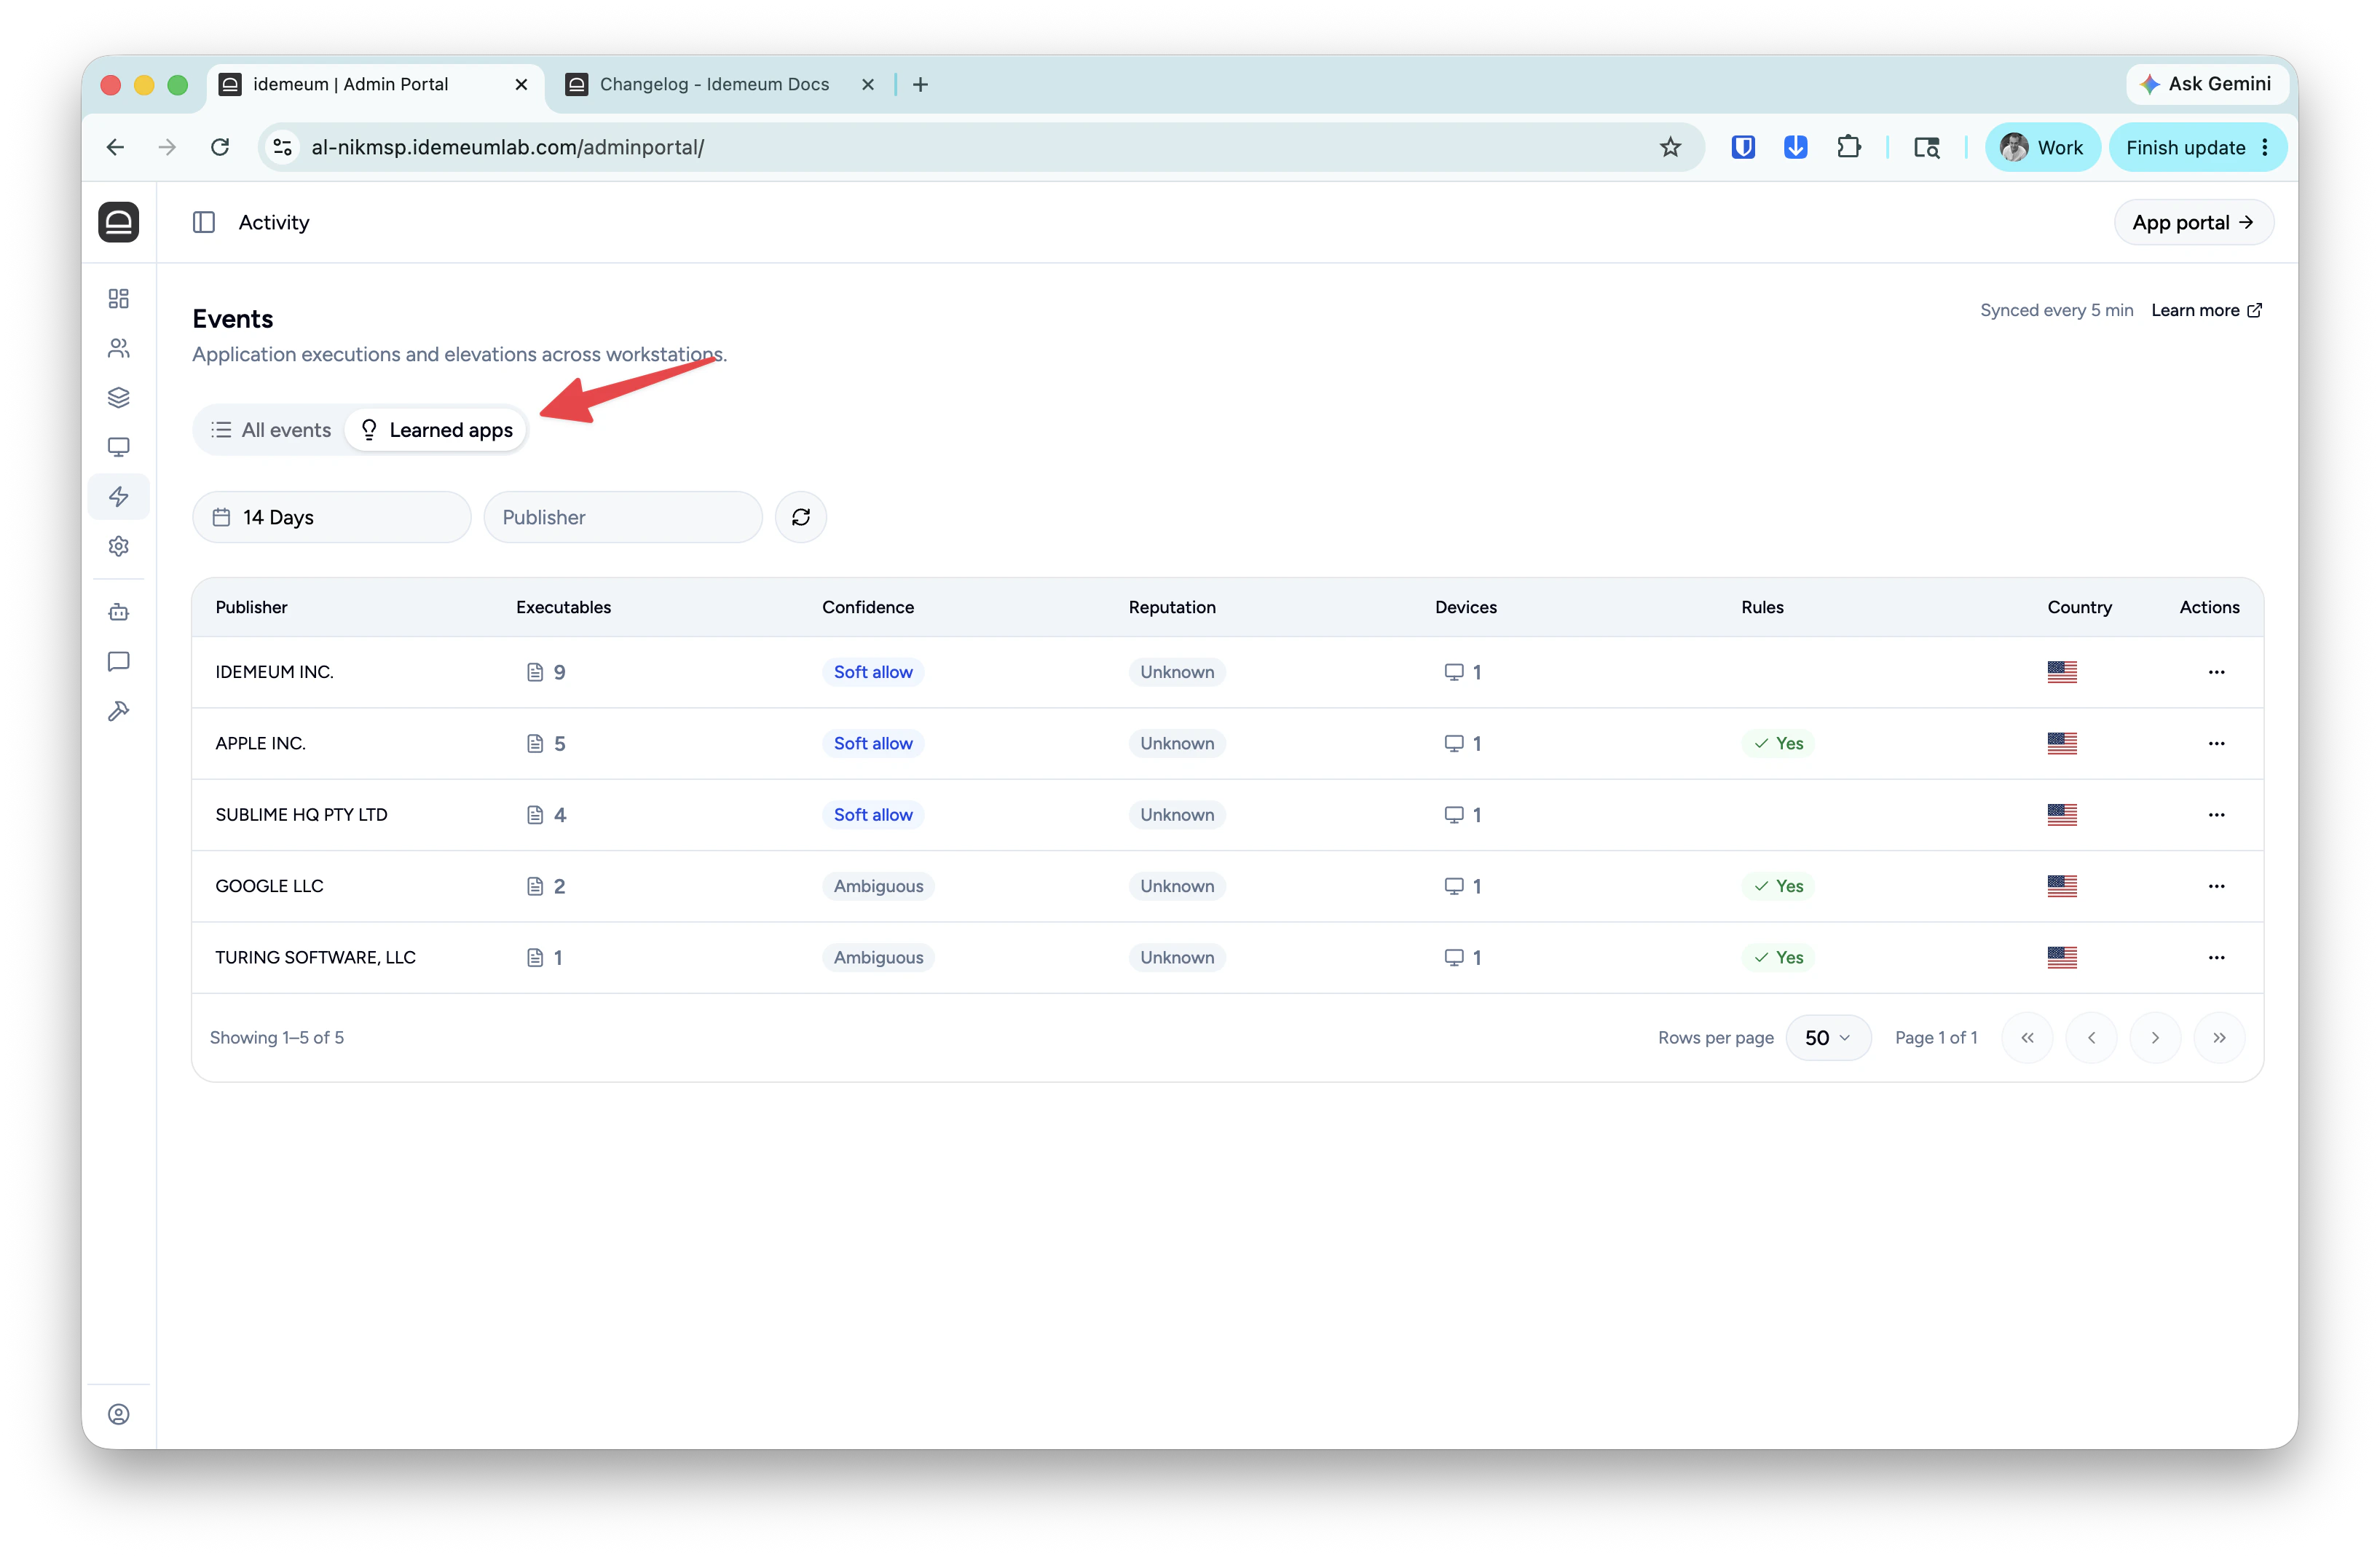Switch to the All events tab

pos(271,430)
